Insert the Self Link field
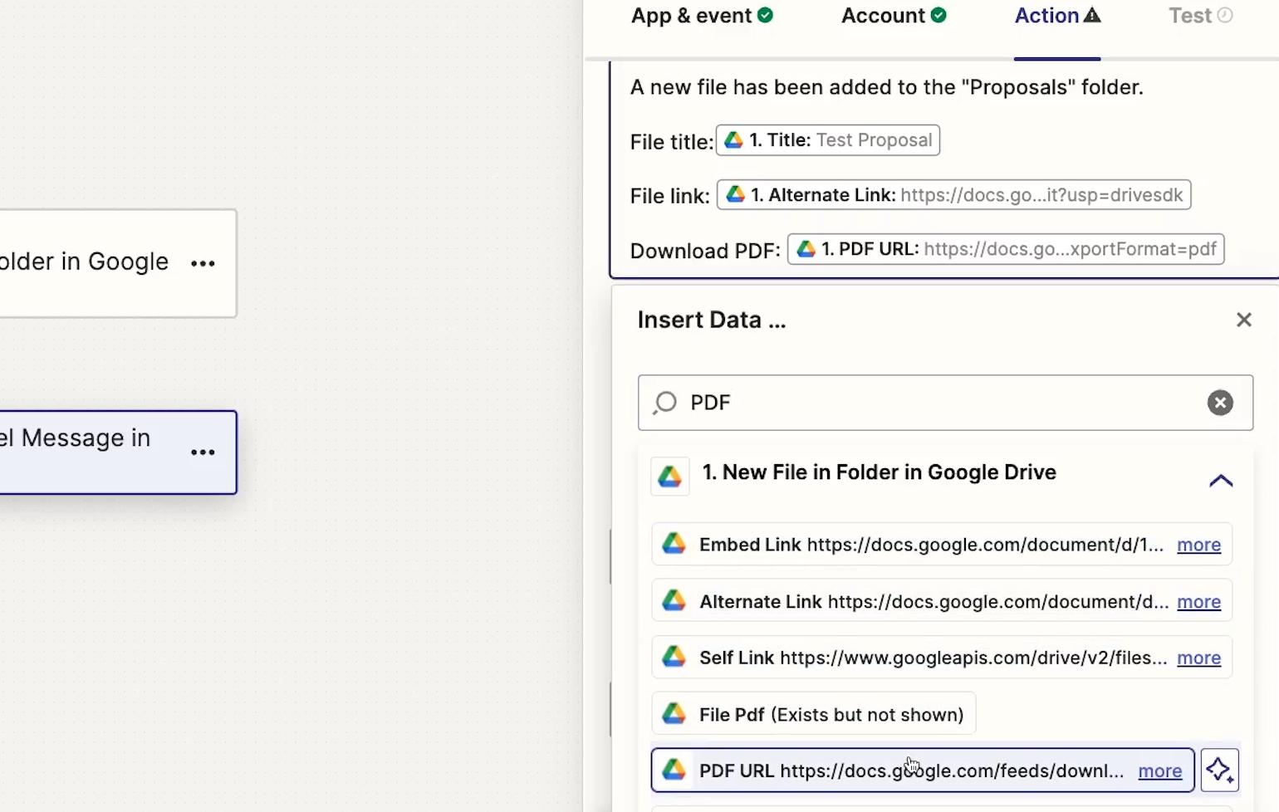The width and height of the screenshot is (1279, 812). click(941, 658)
